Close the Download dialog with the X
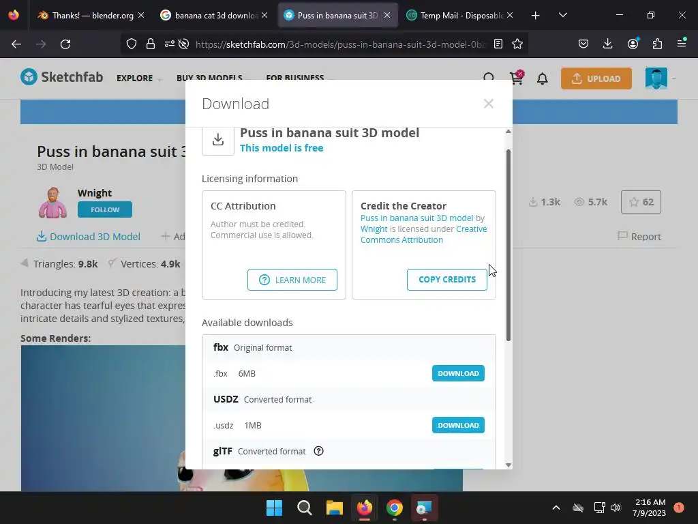Viewport: 698px width, 524px height. tap(488, 104)
